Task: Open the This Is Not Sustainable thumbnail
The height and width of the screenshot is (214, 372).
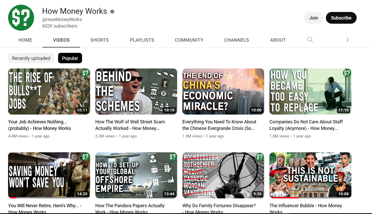Action: (x=310, y=175)
